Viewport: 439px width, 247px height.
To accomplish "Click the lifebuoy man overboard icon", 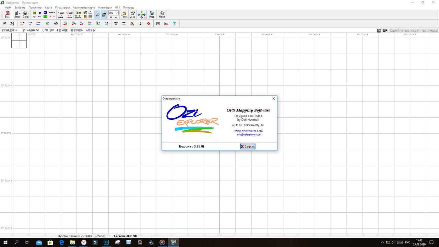I will [149, 23].
